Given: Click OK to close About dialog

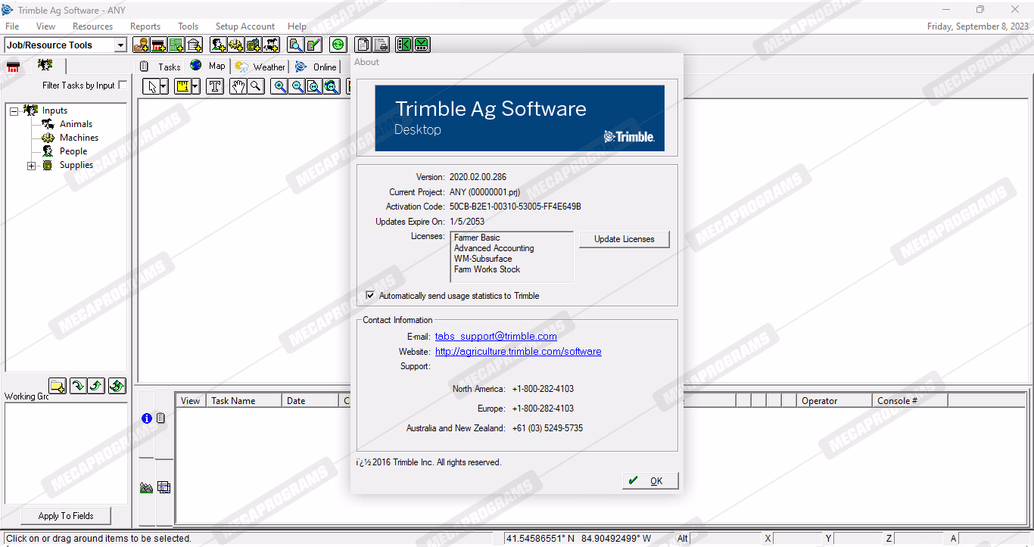Looking at the screenshot, I should tap(650, 480).
